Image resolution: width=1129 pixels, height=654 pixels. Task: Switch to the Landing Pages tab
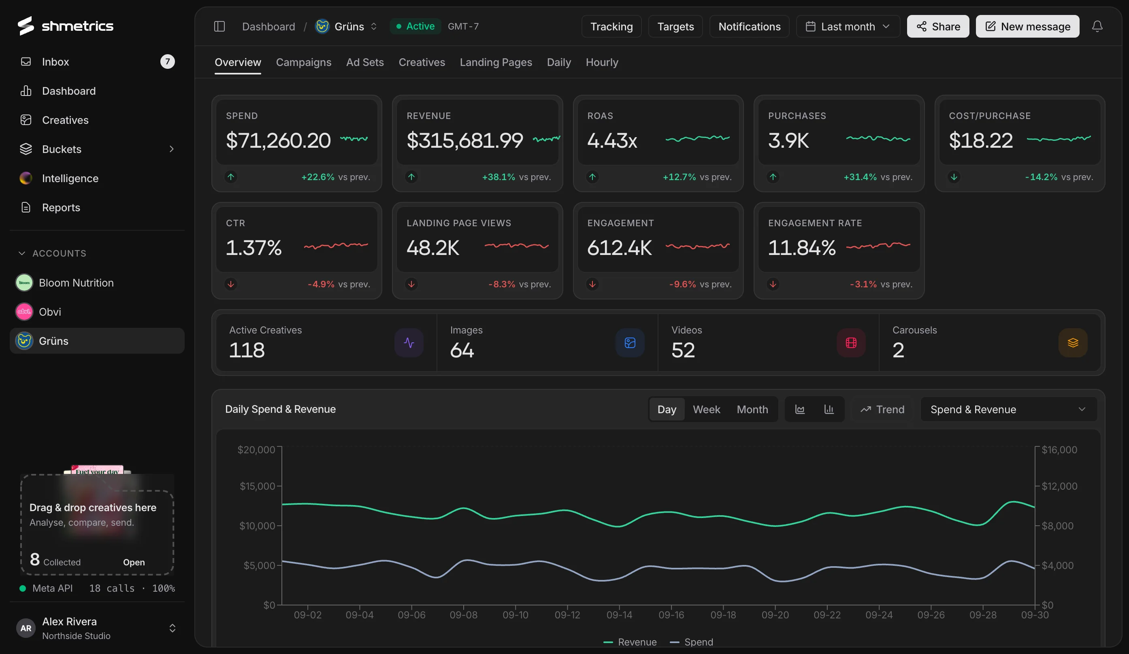pyautogui.click(x=496, y=62)
